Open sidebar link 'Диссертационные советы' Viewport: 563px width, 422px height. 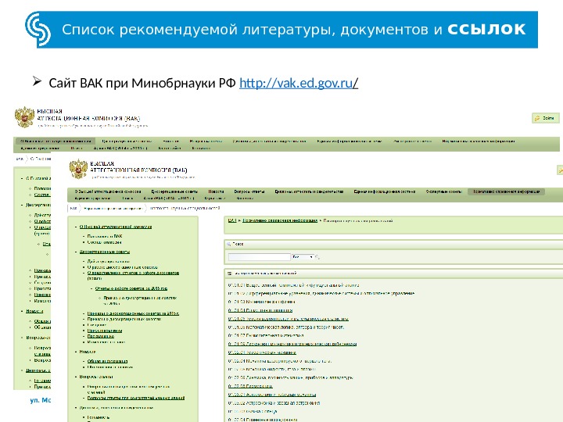pos(105,252)
